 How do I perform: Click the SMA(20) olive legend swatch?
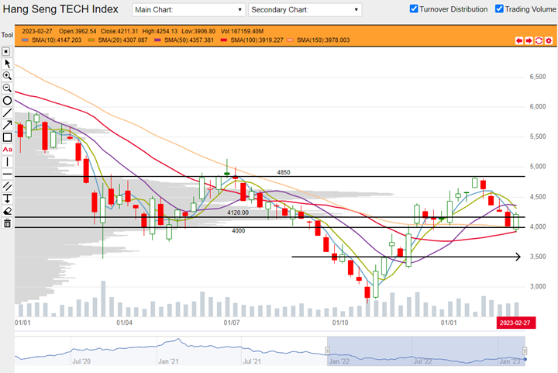point(91,40)
